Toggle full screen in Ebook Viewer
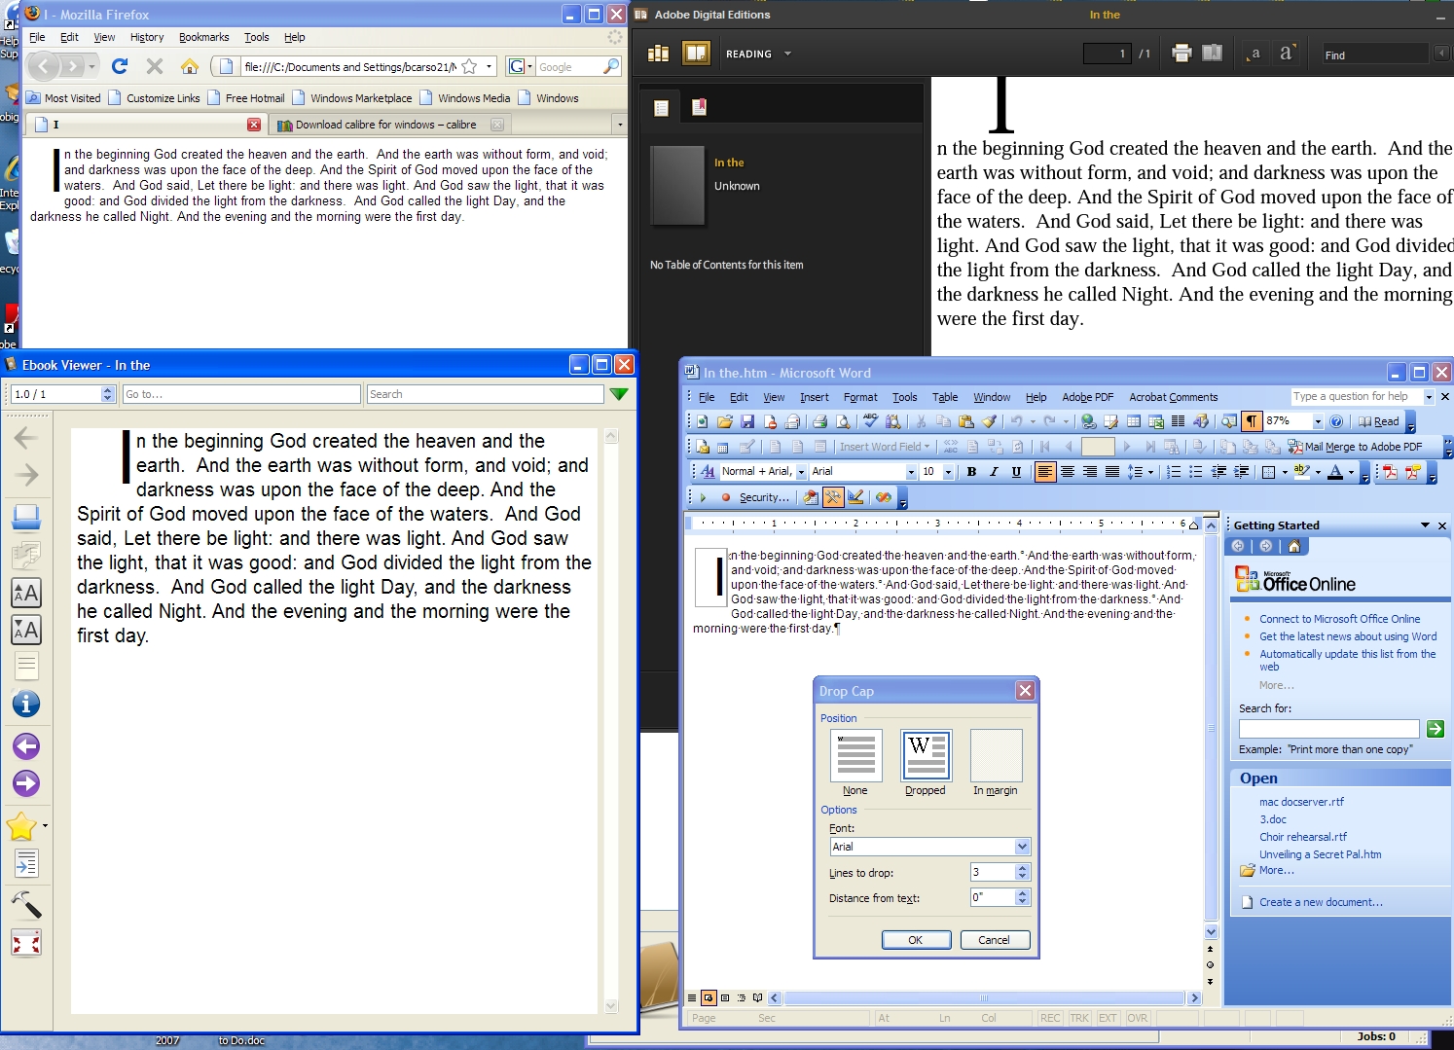Screen dimensions: 1454x1050 [26, 942]
